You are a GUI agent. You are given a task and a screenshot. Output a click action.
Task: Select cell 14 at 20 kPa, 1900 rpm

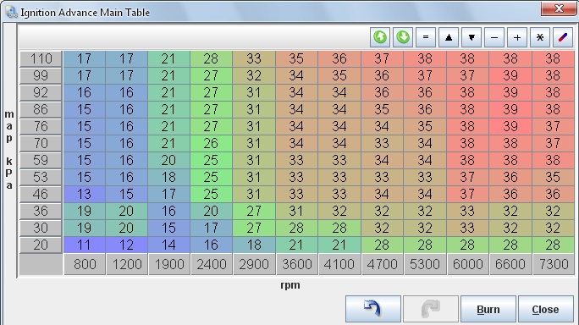pyautogui.click(x=168, y=245)
